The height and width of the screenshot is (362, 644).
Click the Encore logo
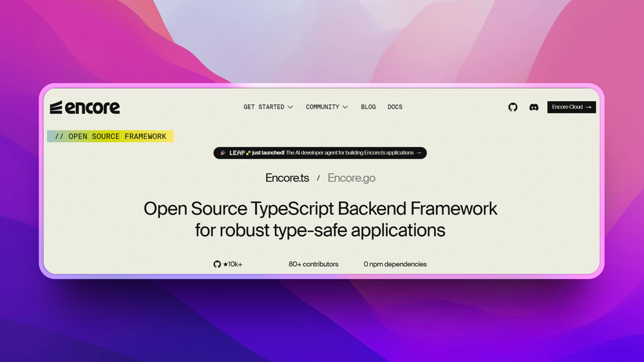pyautogui.click(x=84, y=107)
